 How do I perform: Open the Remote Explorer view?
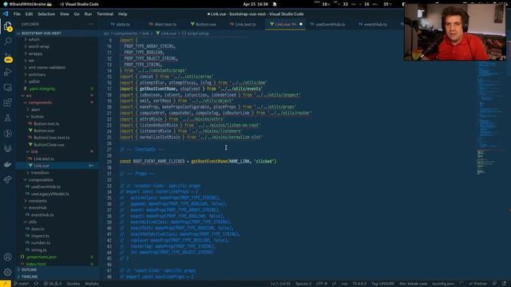pos(8,87)
